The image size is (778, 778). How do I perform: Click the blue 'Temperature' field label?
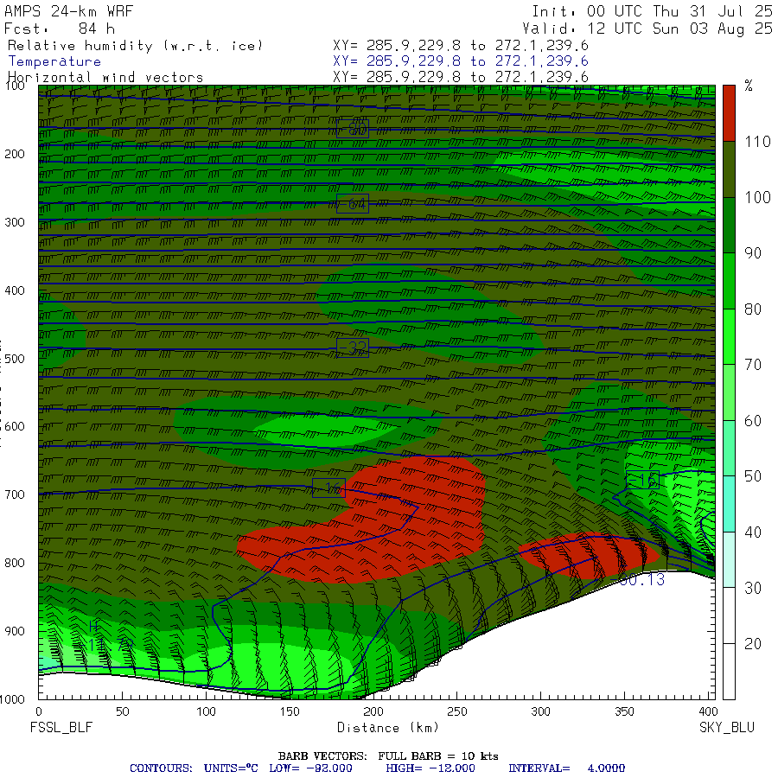coord(54,61)
